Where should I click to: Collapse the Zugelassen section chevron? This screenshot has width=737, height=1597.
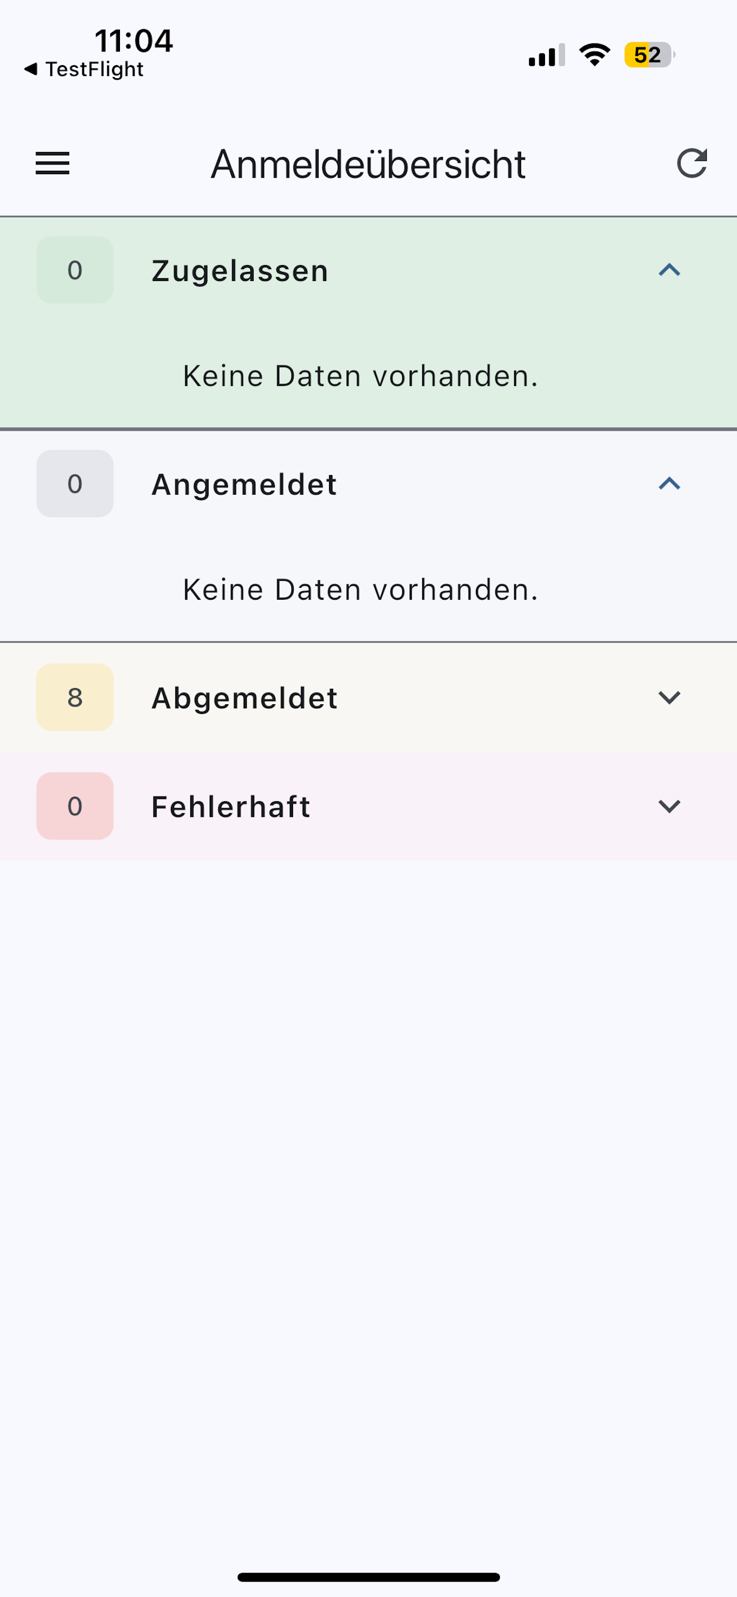point(670,270)
